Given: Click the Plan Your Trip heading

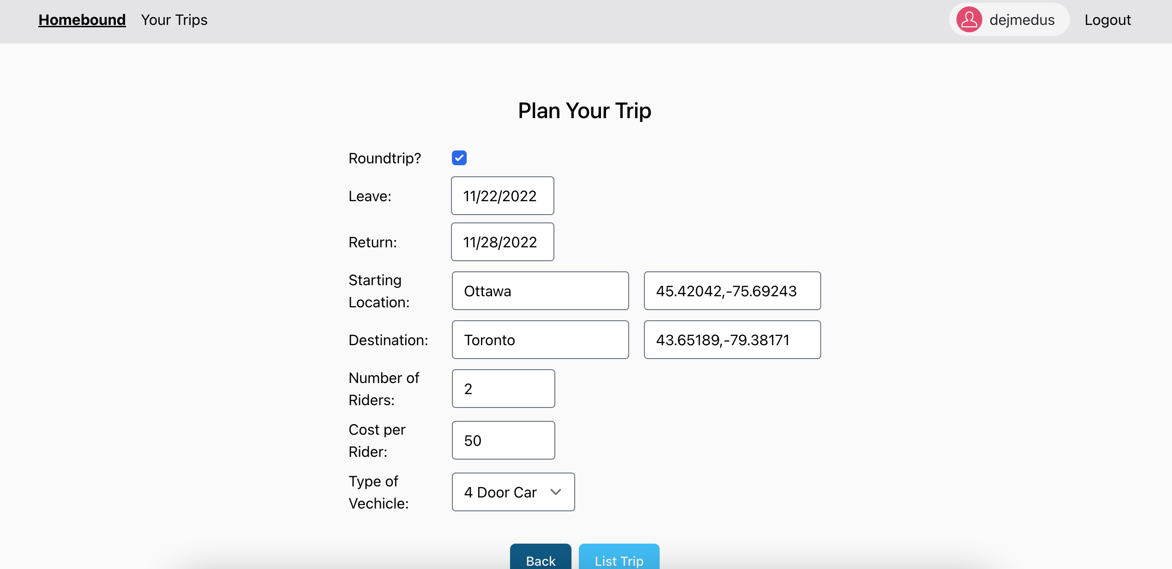Looking at the screenshot, I should pyautogui.click(x=584, y=111).
